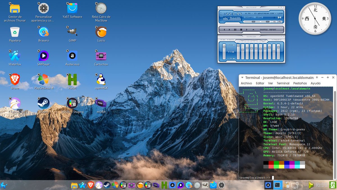Viewport: 337px width, 190px height.
Task: Click the green Hatari H icon in dock
Action: pos(164,185)
